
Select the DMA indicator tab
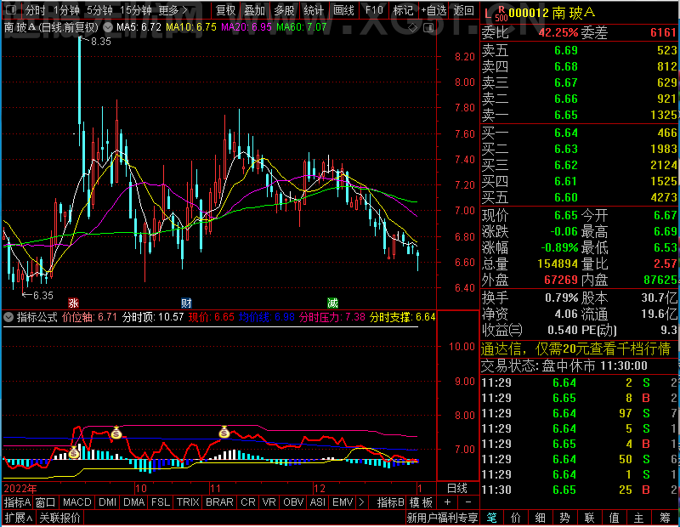[x=134, y=502]
